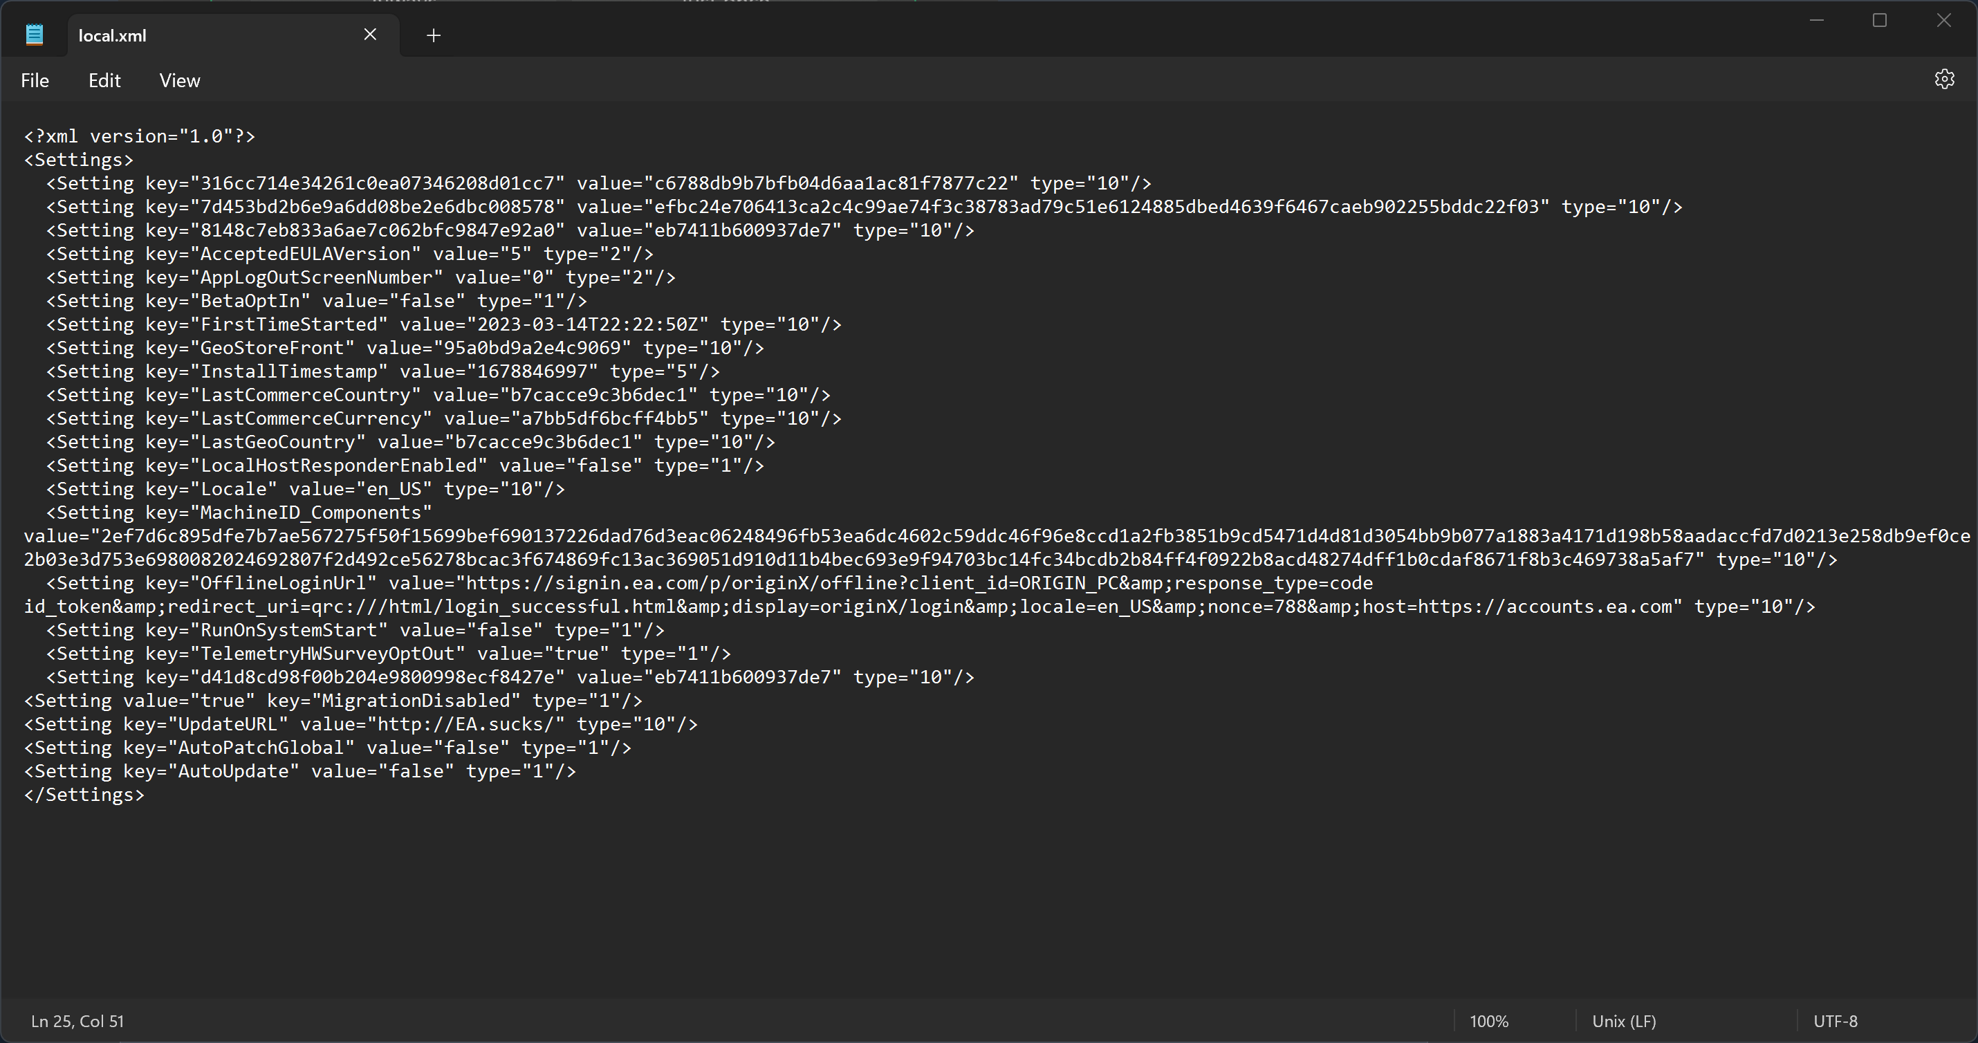The image size is (1978, 1043).
Task: Click the closing Settings tag line
Action: pos(84,795)
